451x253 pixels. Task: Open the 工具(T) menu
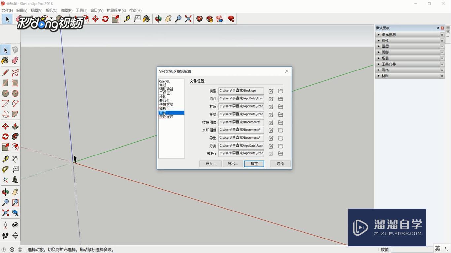click(82, 10)
